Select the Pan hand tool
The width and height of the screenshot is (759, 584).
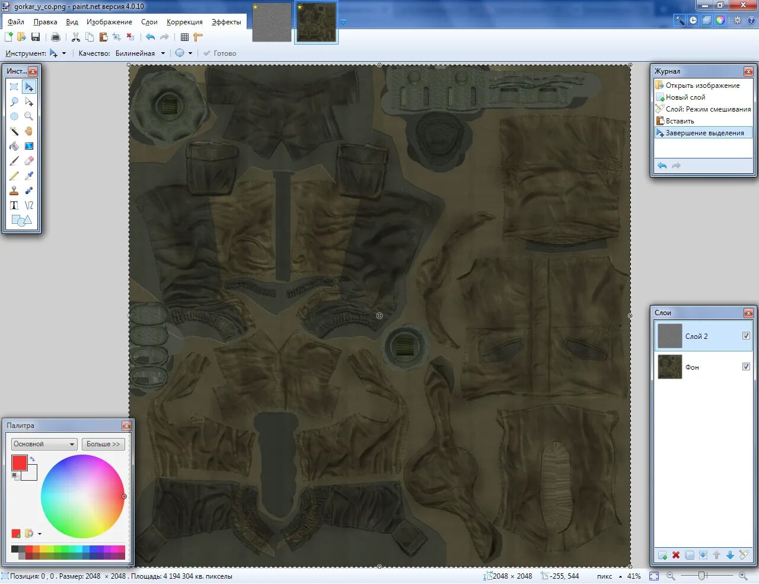29,131
